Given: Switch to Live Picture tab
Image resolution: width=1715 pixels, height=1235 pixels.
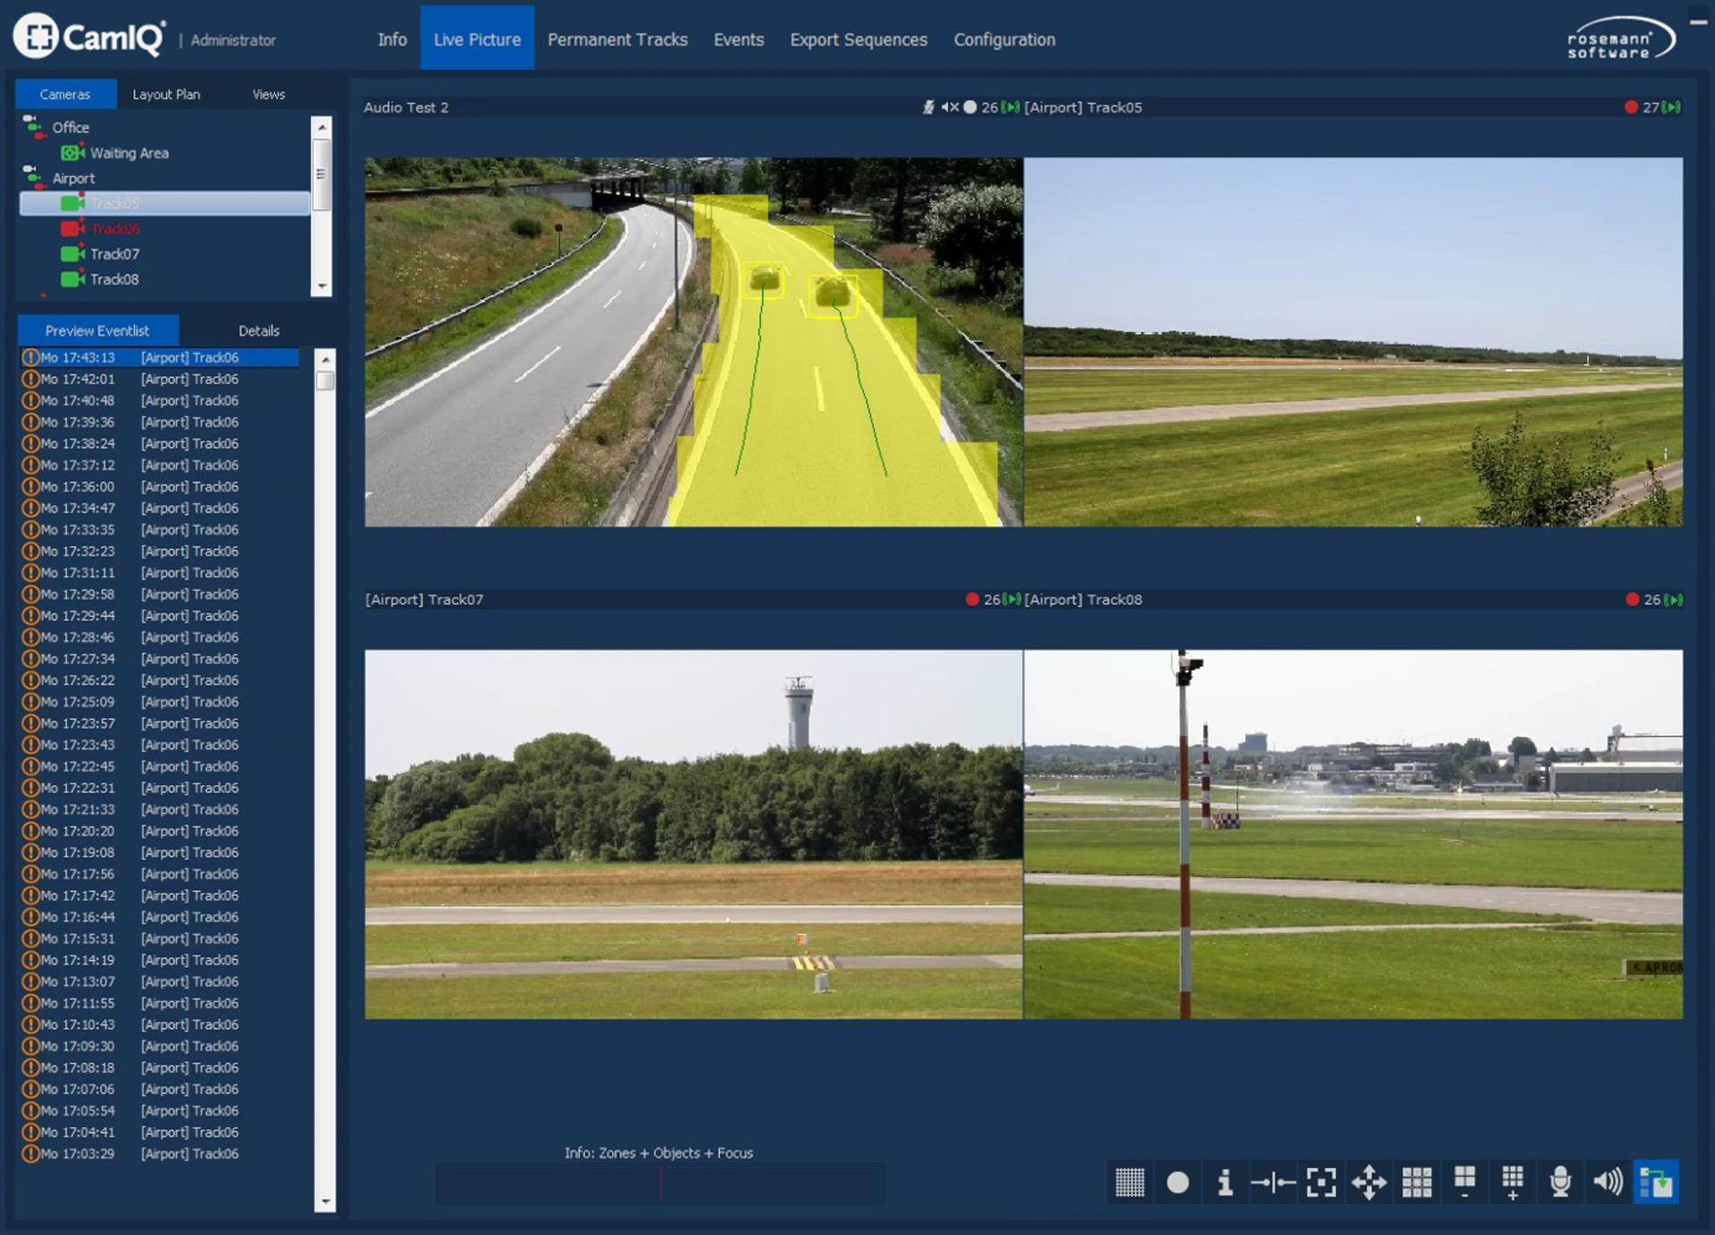Looking at the screenshot, I should (477, 39).
